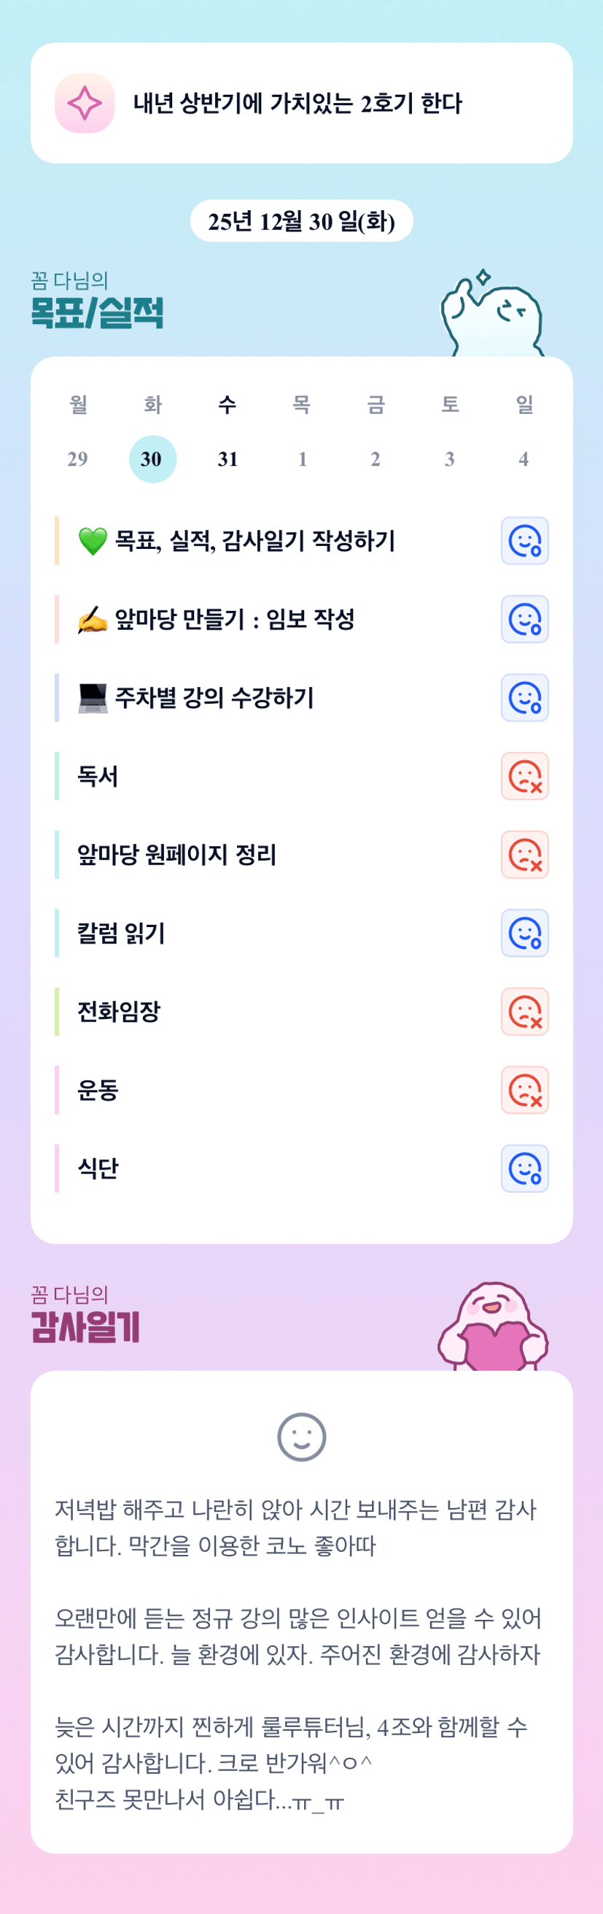
Task: Toggle the red sad face for 독서
Action: click(524, 777)
